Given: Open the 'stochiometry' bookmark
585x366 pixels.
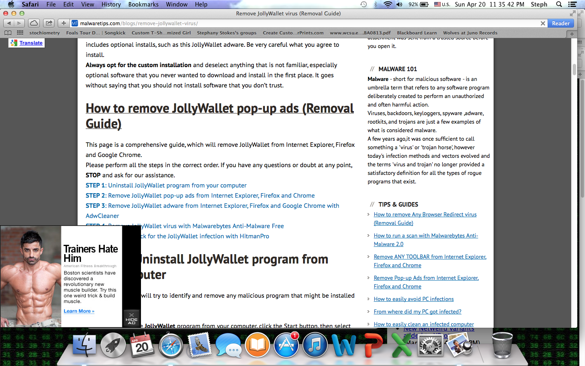Looking at the screenshot, I should click(x=45, y=33).
